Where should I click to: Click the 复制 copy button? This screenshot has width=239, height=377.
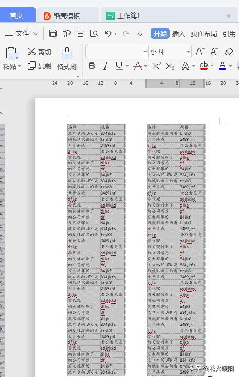point(39,66)
